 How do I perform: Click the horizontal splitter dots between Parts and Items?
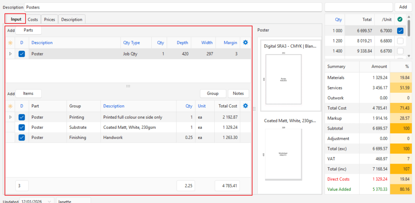[128, 86]
